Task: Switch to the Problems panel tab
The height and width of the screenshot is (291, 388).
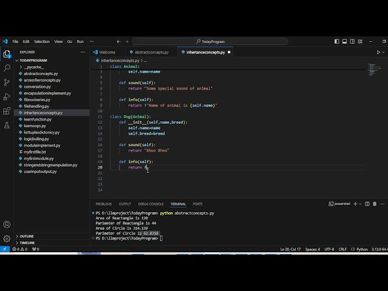Action: point(104,204)
